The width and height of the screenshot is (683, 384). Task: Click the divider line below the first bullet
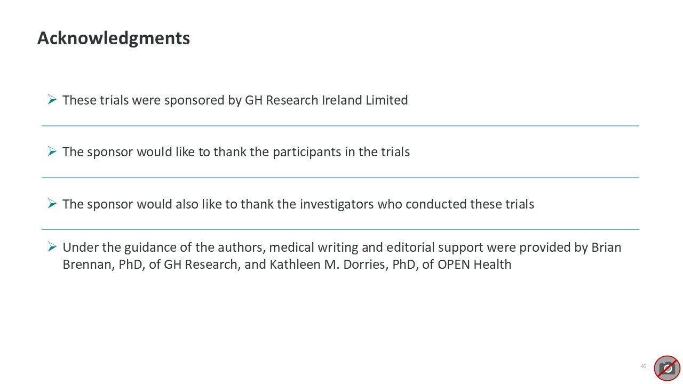(x=340, y=126)
